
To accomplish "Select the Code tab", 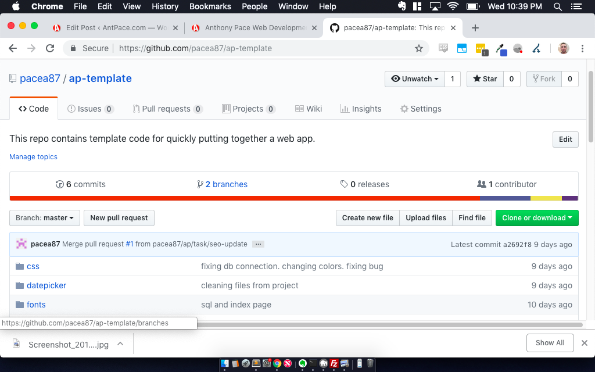I will (34, 109).
